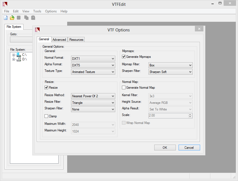The image size is (238, 181).
Task: Maximize the VTFEdit window
Action: point(220,3)
